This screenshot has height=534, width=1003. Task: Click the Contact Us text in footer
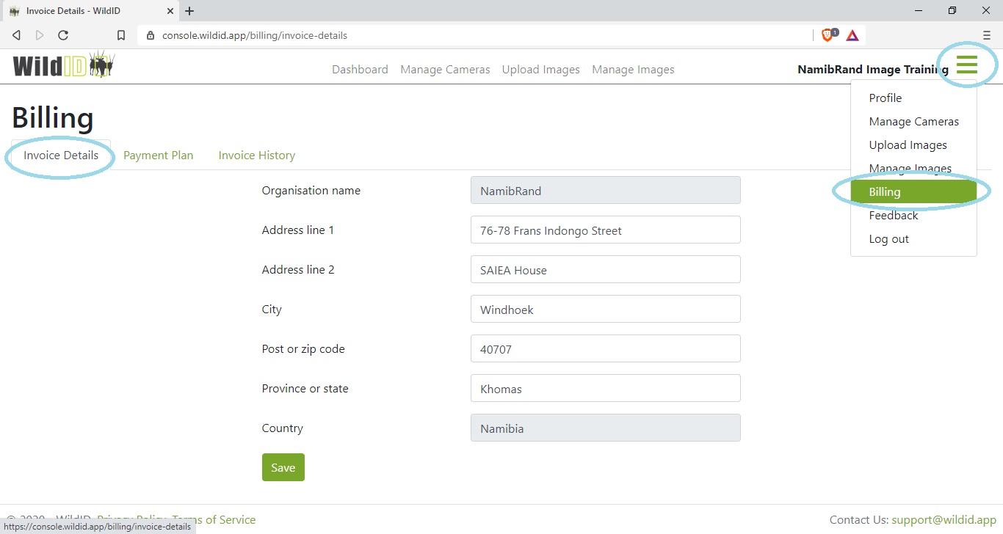[859, 519]
